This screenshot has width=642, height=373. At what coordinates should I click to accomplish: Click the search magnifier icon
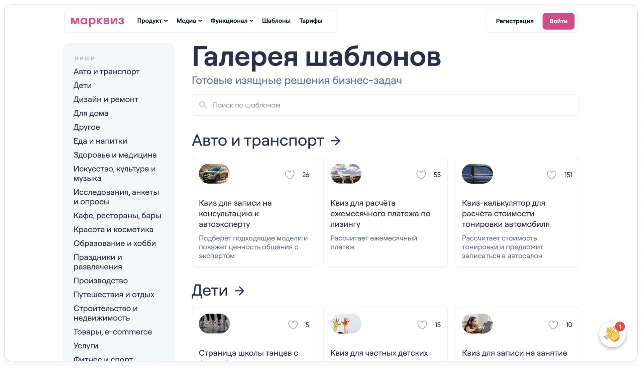[x=203, y=105]
